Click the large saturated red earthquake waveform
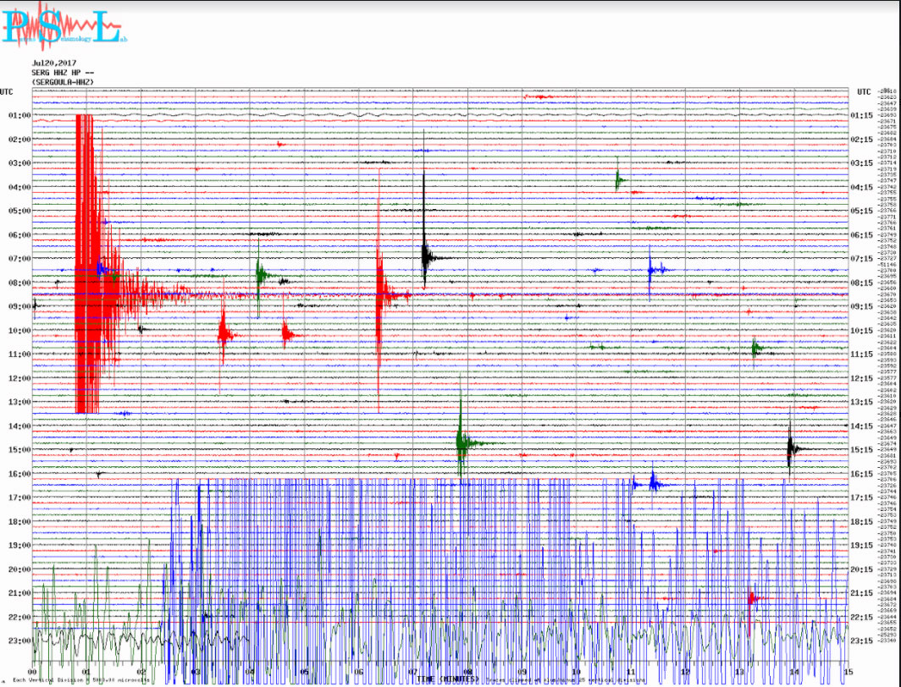Image resolution: width=901 pixels, height=687 pixels. (x=87, y=262)
